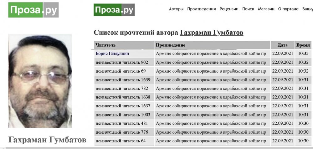Click work title in читатель 64 row
Viewport: 313px width, 149px height.
[211, 141]
